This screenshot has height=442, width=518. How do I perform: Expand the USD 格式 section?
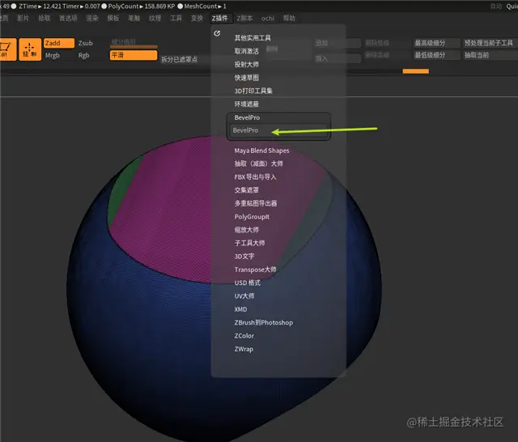point(247,283)
